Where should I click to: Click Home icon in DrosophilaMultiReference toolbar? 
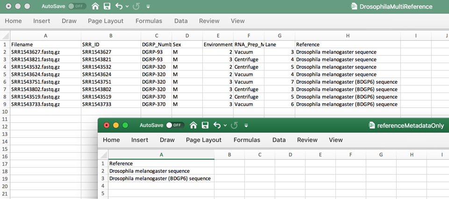click(x=95, y=7)
